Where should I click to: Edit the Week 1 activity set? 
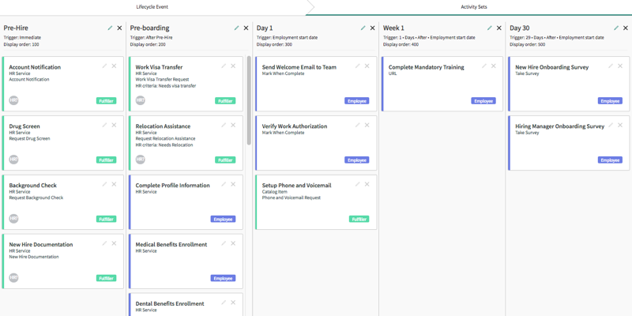[x=490, y=28]
